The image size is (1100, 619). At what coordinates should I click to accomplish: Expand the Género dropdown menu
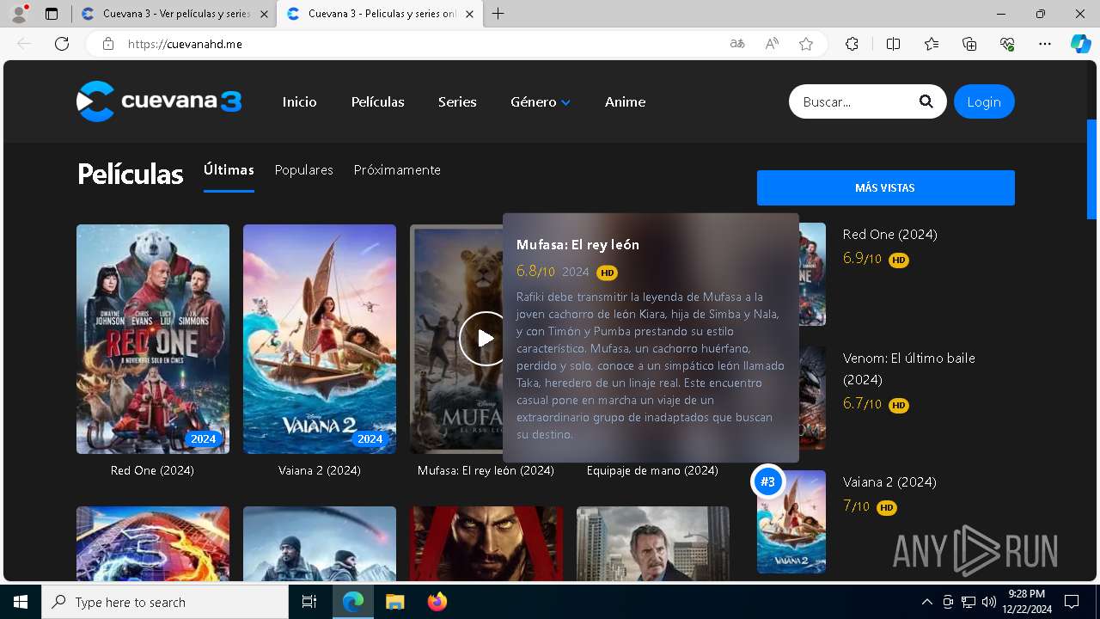point(541,101)
